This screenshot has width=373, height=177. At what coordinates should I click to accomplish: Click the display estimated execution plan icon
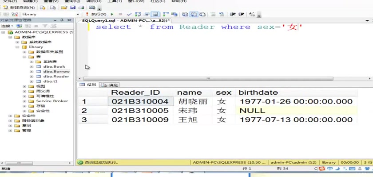point(138,14)
